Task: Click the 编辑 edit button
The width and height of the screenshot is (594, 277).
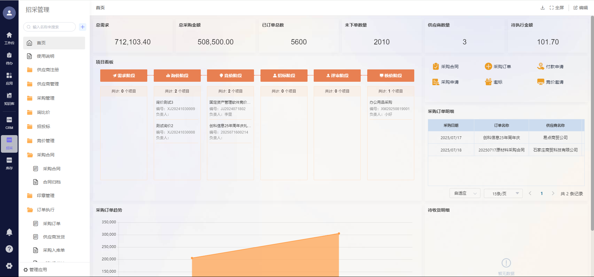Action: point(580,8)
